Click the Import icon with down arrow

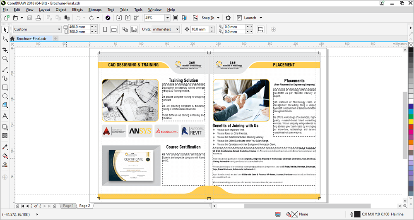click(119, 18)
